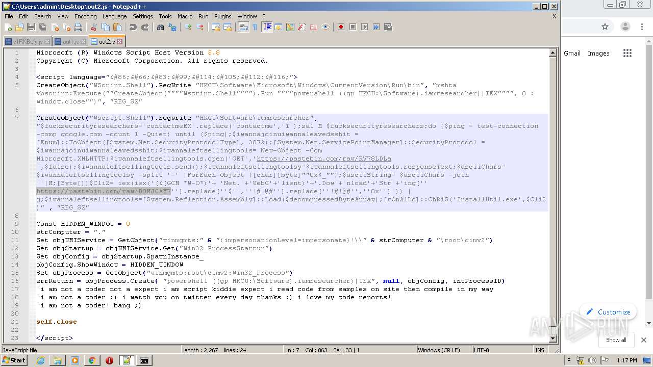The height and width of the screenshot is (367, 653).
Task: Toggle show all characters pilcrow icon
Action: pos(255,27)
